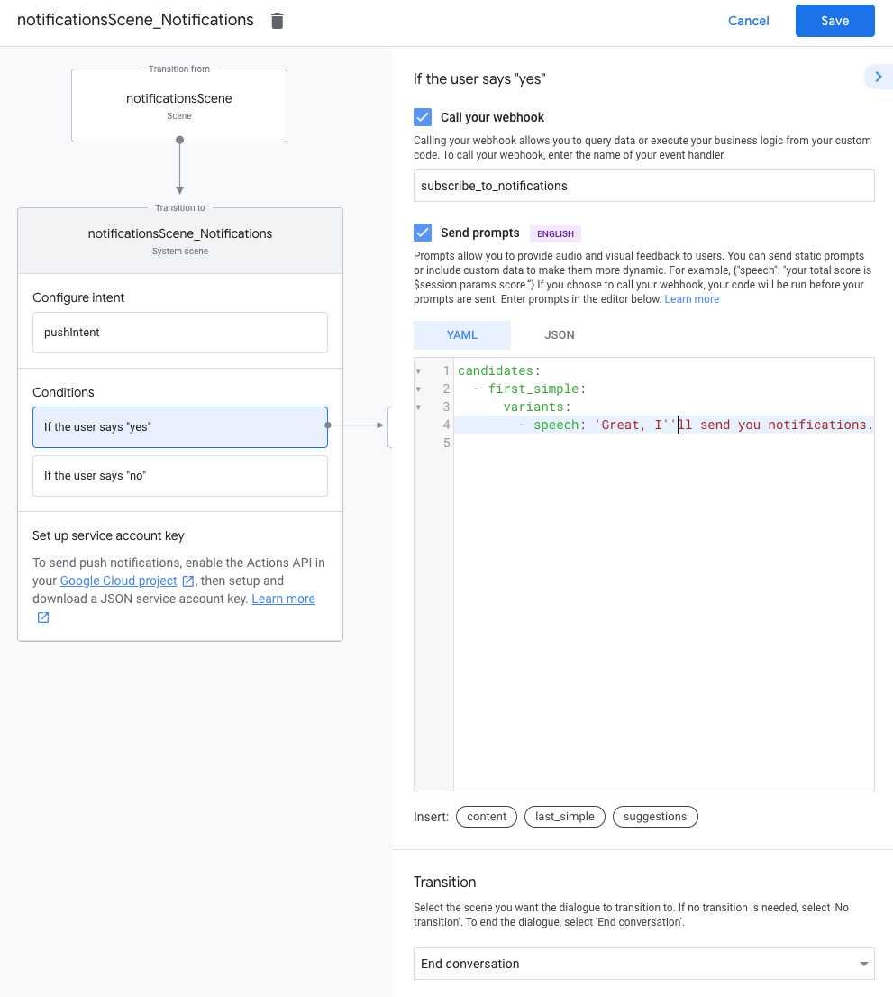The width and height of the screenshot is (893, 997).
Task: Insert the last_simple prompt chip
Action: pos(564,817)
